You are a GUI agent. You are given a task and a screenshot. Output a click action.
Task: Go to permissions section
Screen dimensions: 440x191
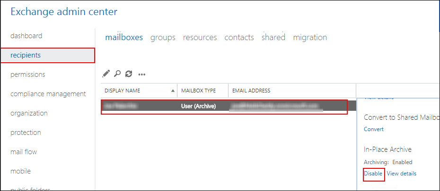(x=28, y=75)
